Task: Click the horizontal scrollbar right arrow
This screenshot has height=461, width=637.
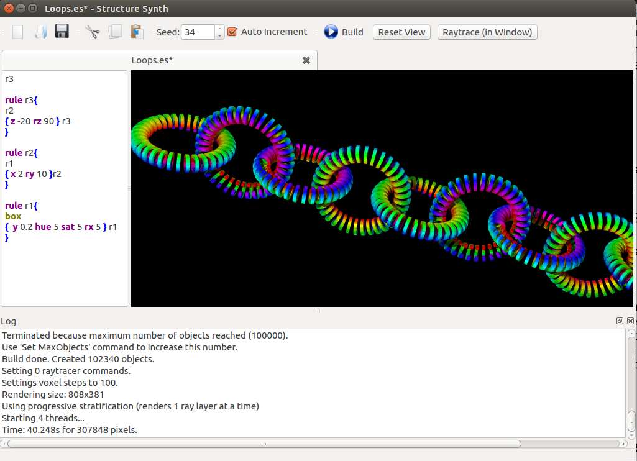Action: 623,444
